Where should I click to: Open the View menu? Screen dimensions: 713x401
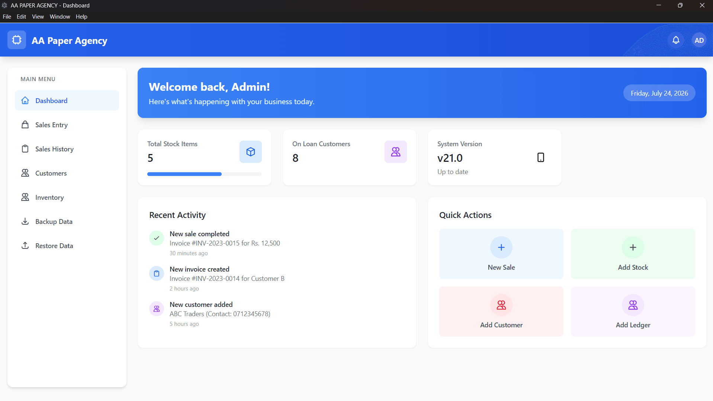[x=38, y=17]
